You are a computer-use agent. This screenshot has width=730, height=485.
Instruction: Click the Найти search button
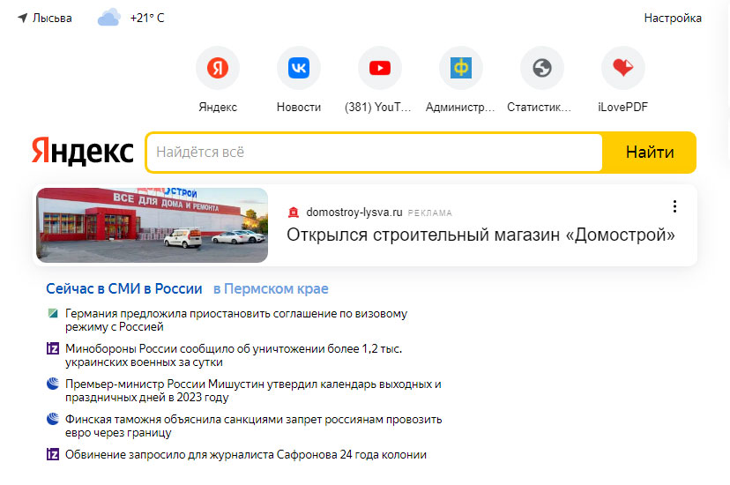click(x=650, y=153)
